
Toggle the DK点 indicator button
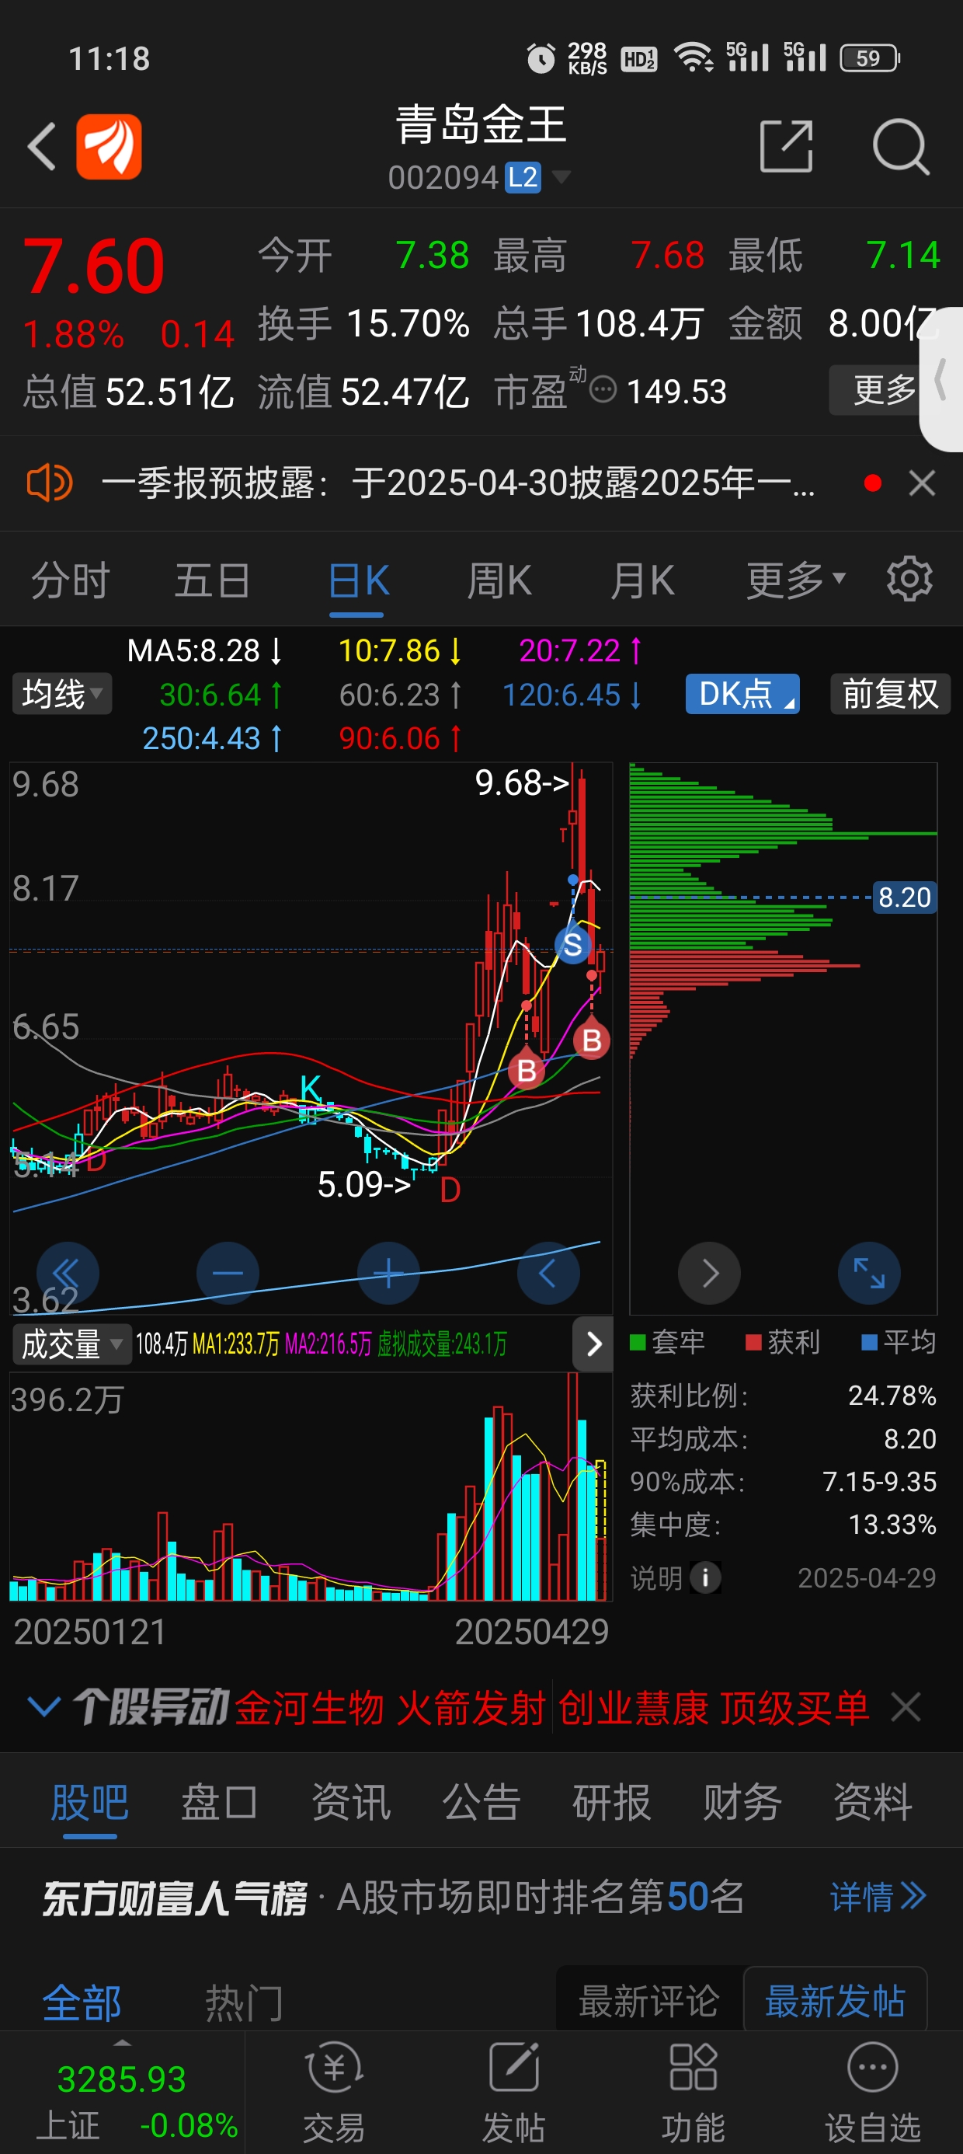click(742, 694)
